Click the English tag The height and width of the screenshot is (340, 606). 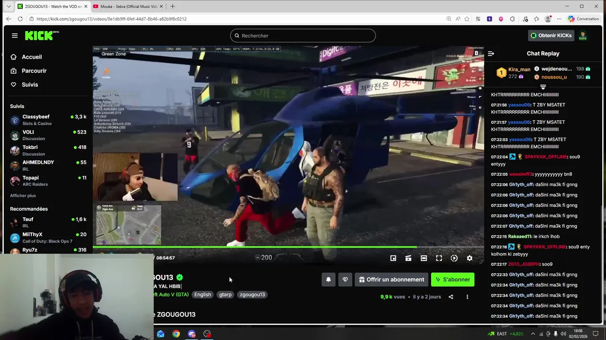pyautogui.click(x=202, y=295)
